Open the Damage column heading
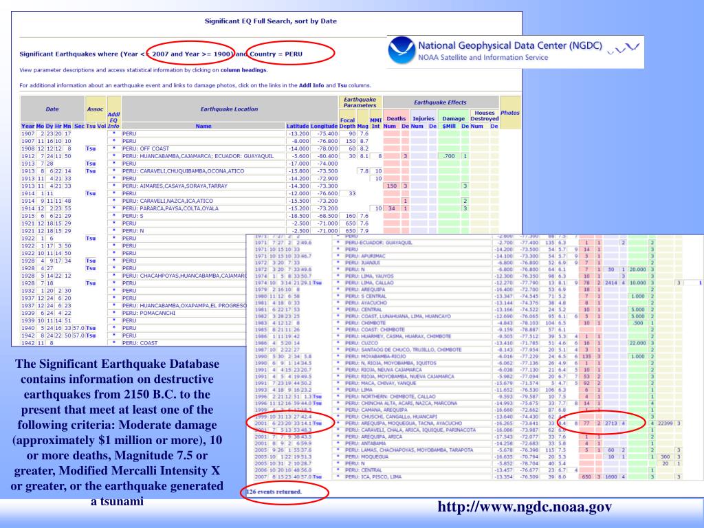Viewport: 704px width, 528px height. [453, 118]
